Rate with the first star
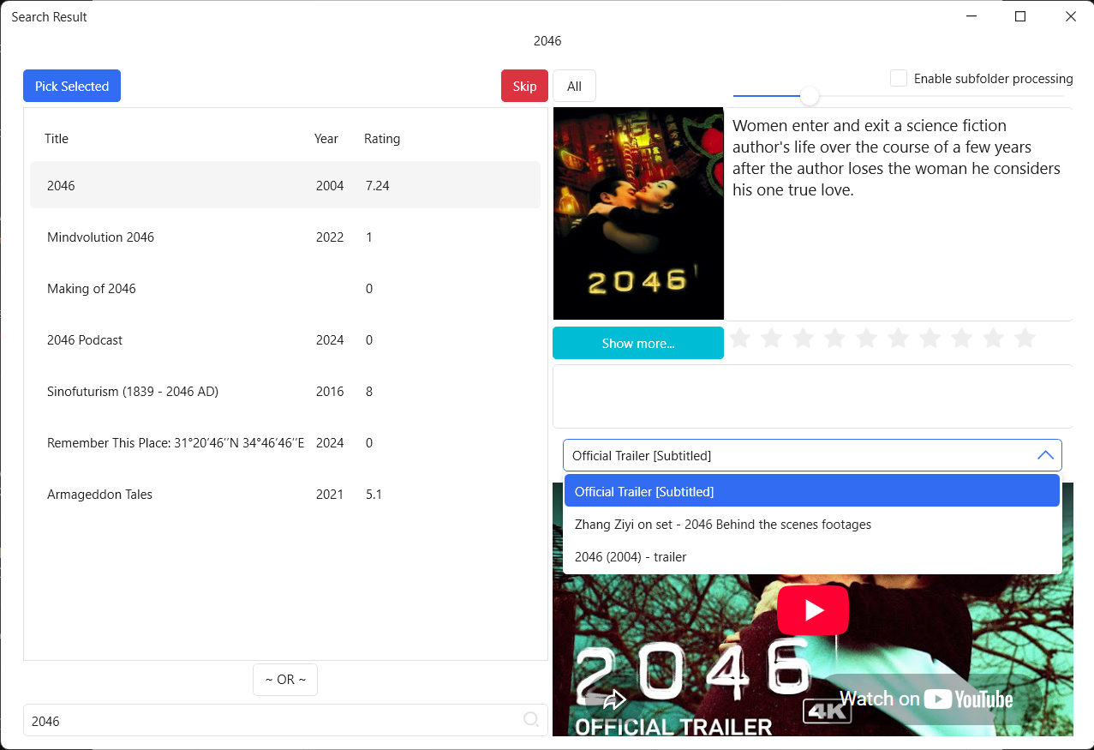The image size is (1094, 750). [739, 339]
